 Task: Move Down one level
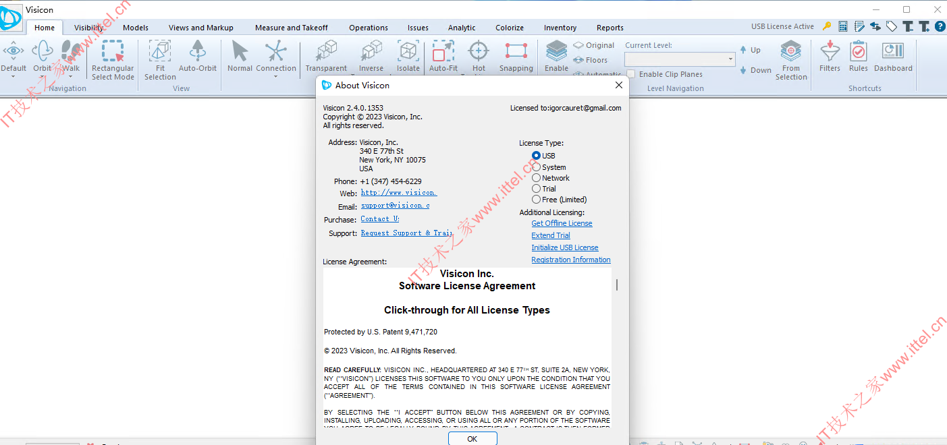pyautogui.click(x=755, y=70)
